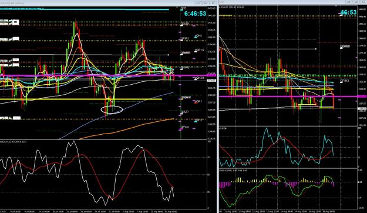
Task: Minimize the right chart window
Action: click(x=349, y=2)
